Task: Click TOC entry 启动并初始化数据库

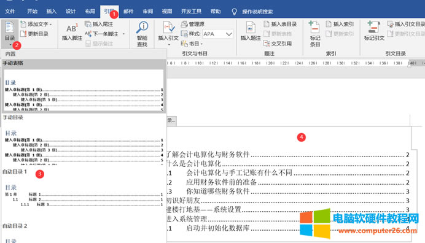Action: point(288,228)
